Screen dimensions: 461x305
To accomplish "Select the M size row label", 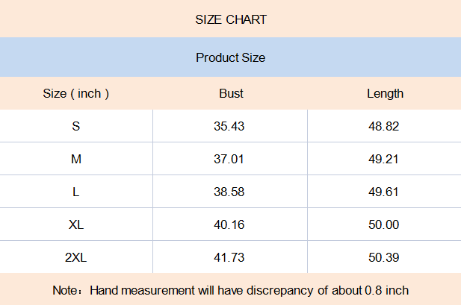I will coord(76,159).
